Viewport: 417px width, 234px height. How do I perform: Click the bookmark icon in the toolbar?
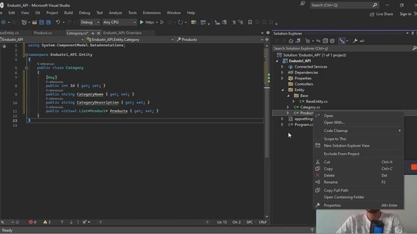tap(250, 22)
